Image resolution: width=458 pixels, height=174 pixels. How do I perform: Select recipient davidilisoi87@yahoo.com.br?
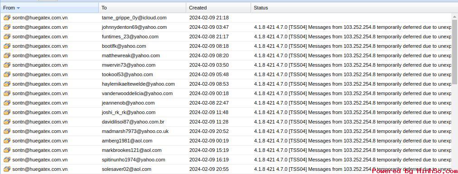pos(133,122)
